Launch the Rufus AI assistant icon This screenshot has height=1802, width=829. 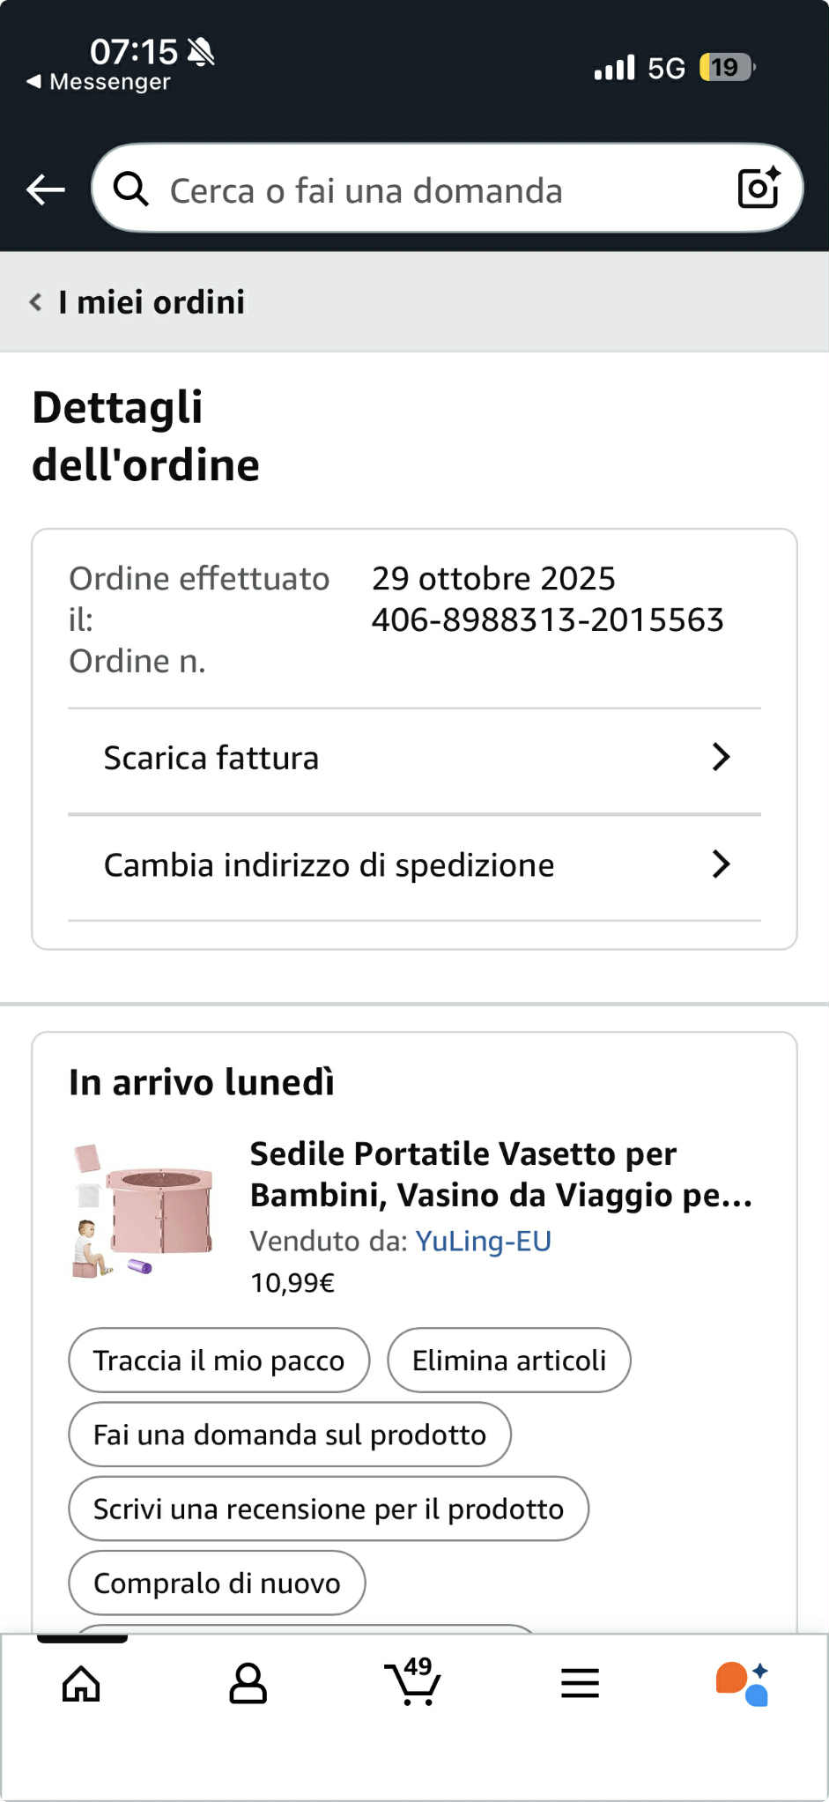tap(742, 1684)
